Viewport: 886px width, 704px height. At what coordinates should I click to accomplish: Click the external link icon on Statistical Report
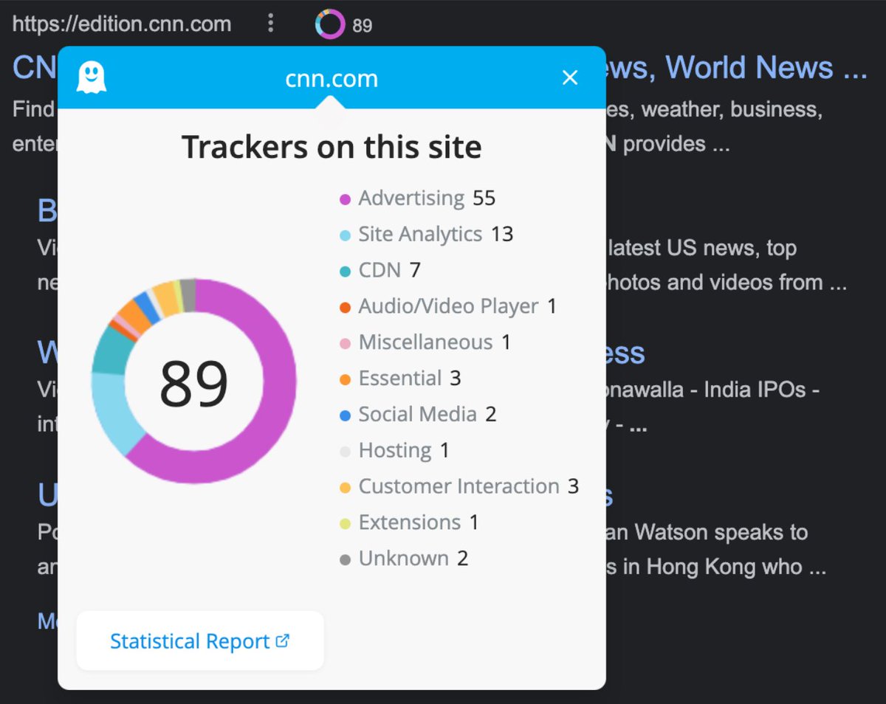coord(282,641)
